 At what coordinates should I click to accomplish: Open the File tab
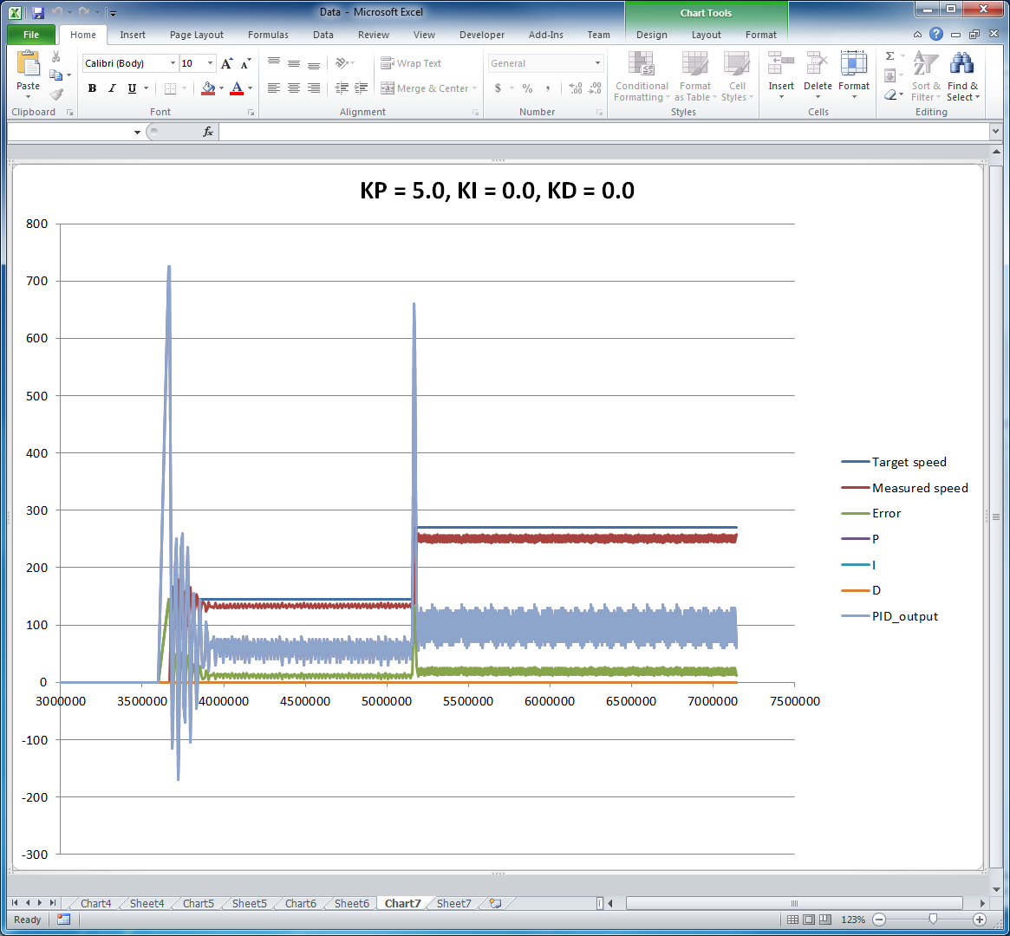[x=31, y=35]
